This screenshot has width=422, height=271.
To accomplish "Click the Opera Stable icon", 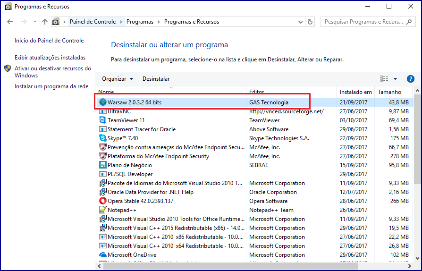I will [x=103, y=201].
